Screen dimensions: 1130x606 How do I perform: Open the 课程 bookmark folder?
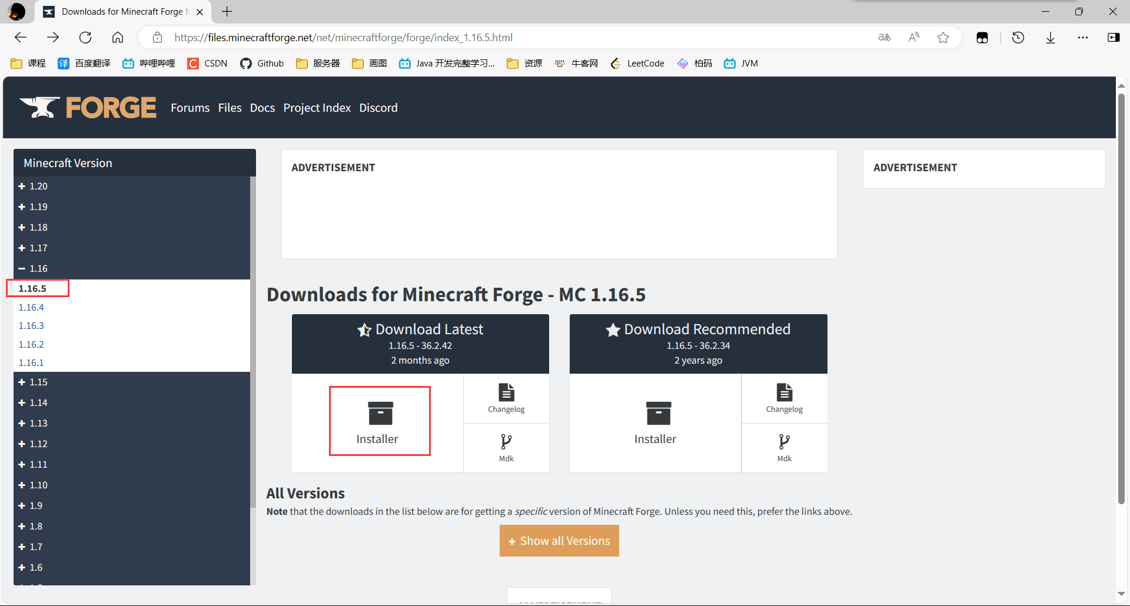pyautogui.click(x=28, y=64)
